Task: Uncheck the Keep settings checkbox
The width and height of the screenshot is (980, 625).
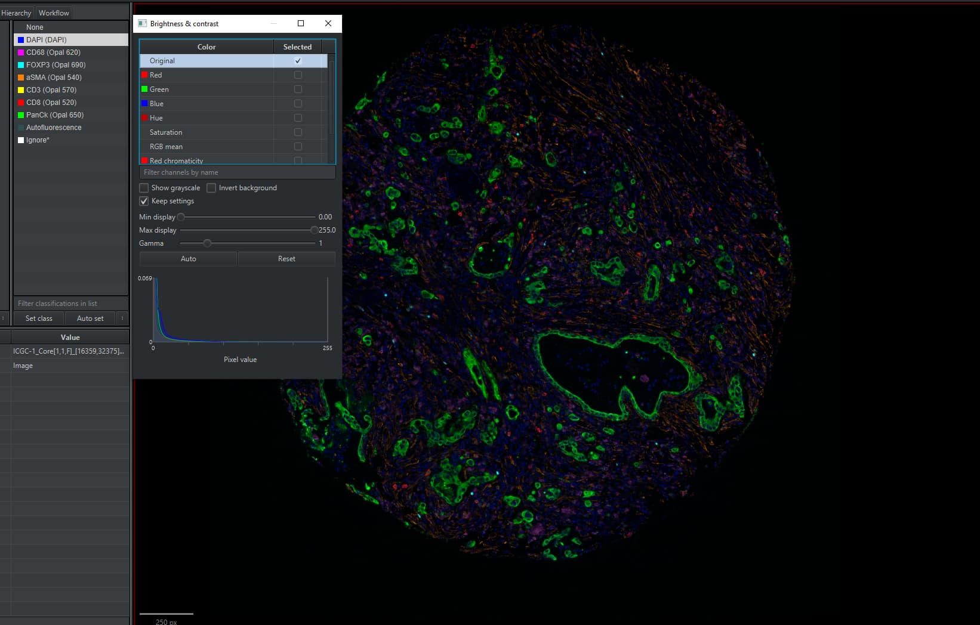Action: tap(144, 201)
